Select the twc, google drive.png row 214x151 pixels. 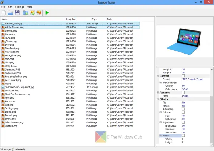pyautogui.click(x=70, y=77)
